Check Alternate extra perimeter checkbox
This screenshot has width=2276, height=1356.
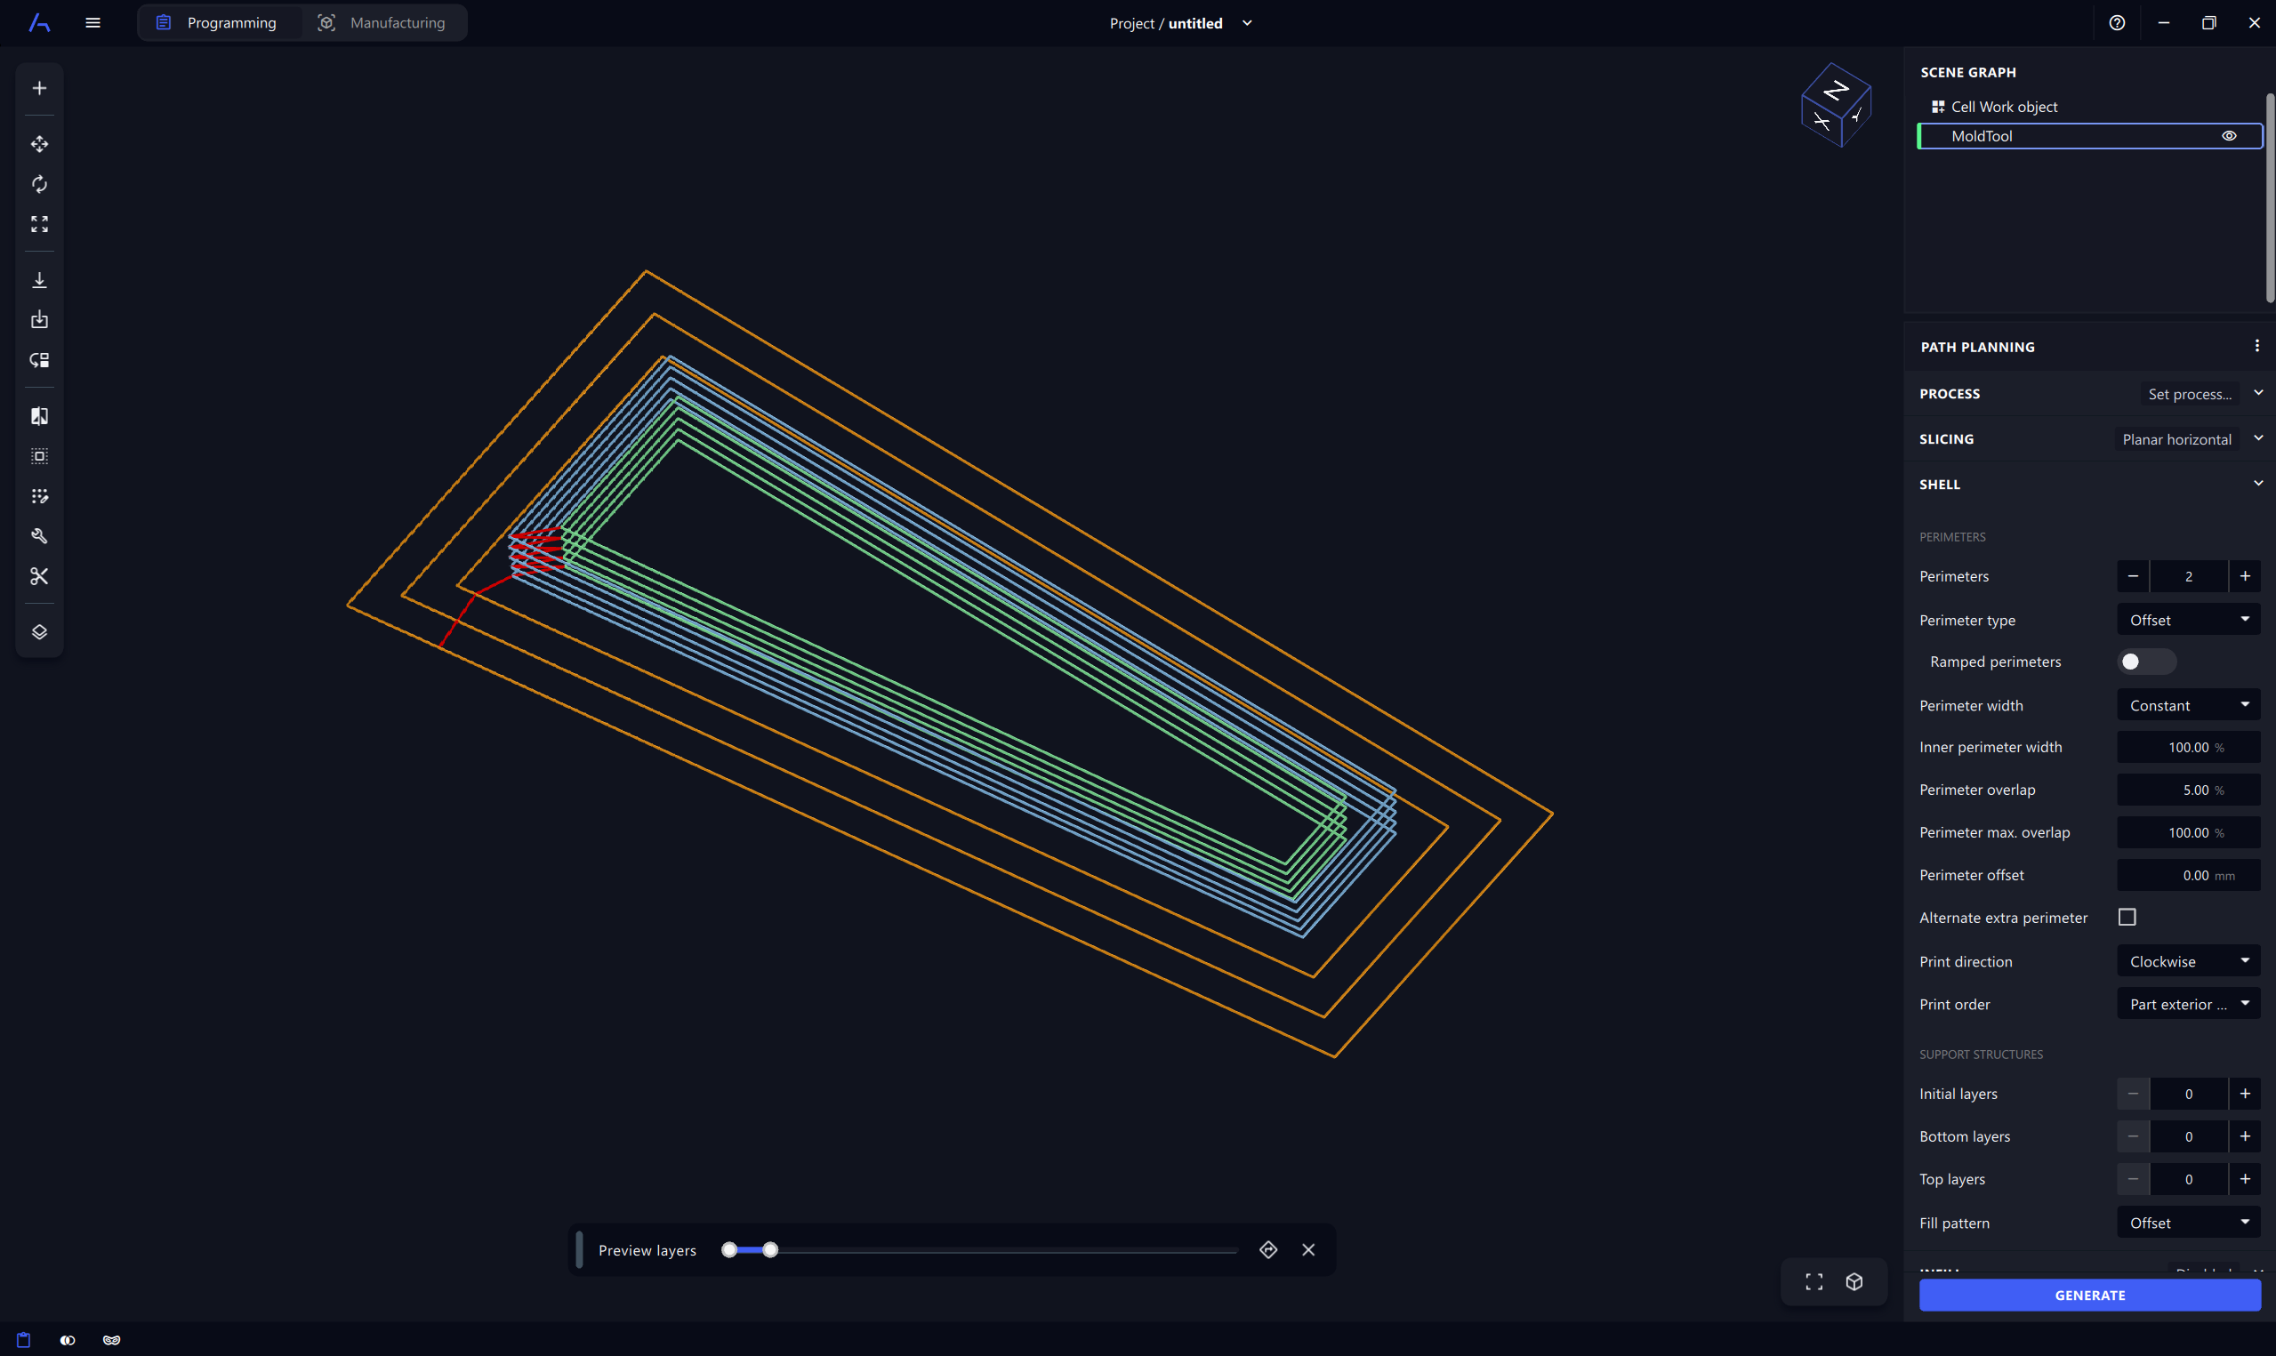pos(2127,918)
